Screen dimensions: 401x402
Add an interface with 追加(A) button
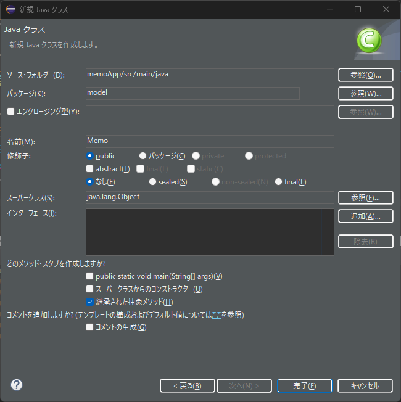pos(366,216)
